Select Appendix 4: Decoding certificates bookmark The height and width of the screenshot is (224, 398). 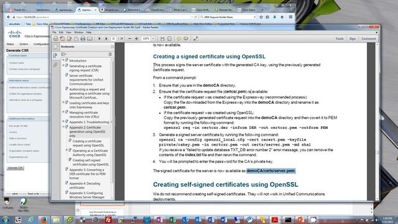pyautogui.click(x=85, y=185)
